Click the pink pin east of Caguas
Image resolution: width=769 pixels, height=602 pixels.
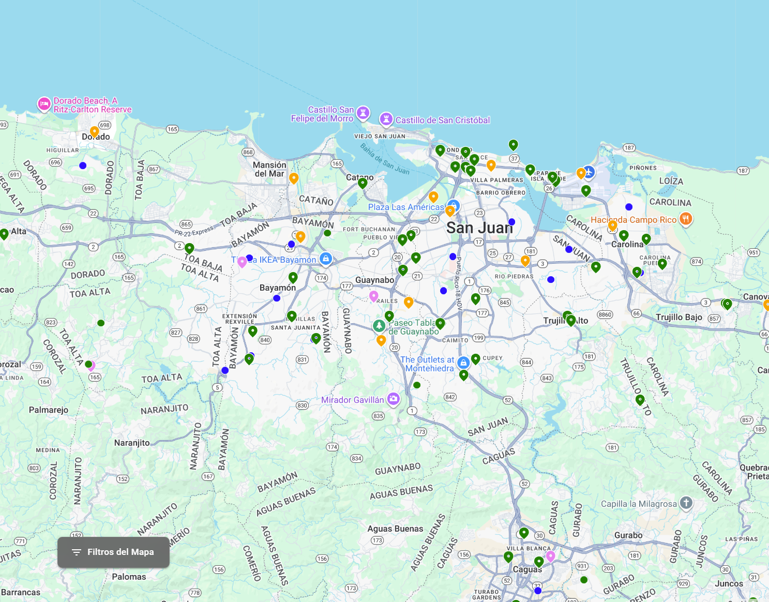click(x=550, y=556)
